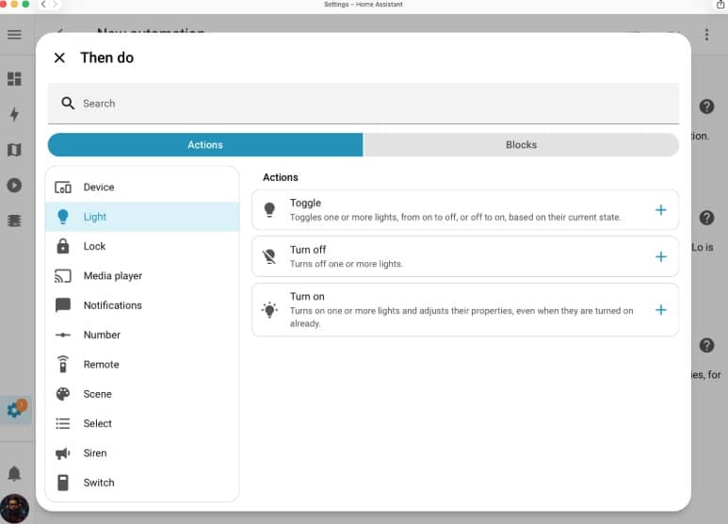Image resolution: width=728 pixels, height=524 pixels.
Task: Add the Toggle light action
Action: point(660,210)
